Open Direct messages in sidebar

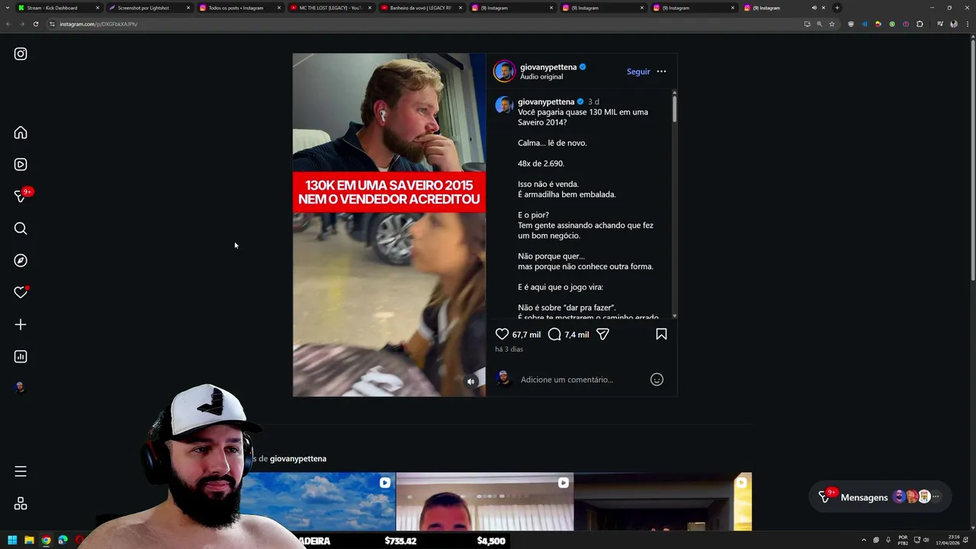coord(21,197)
